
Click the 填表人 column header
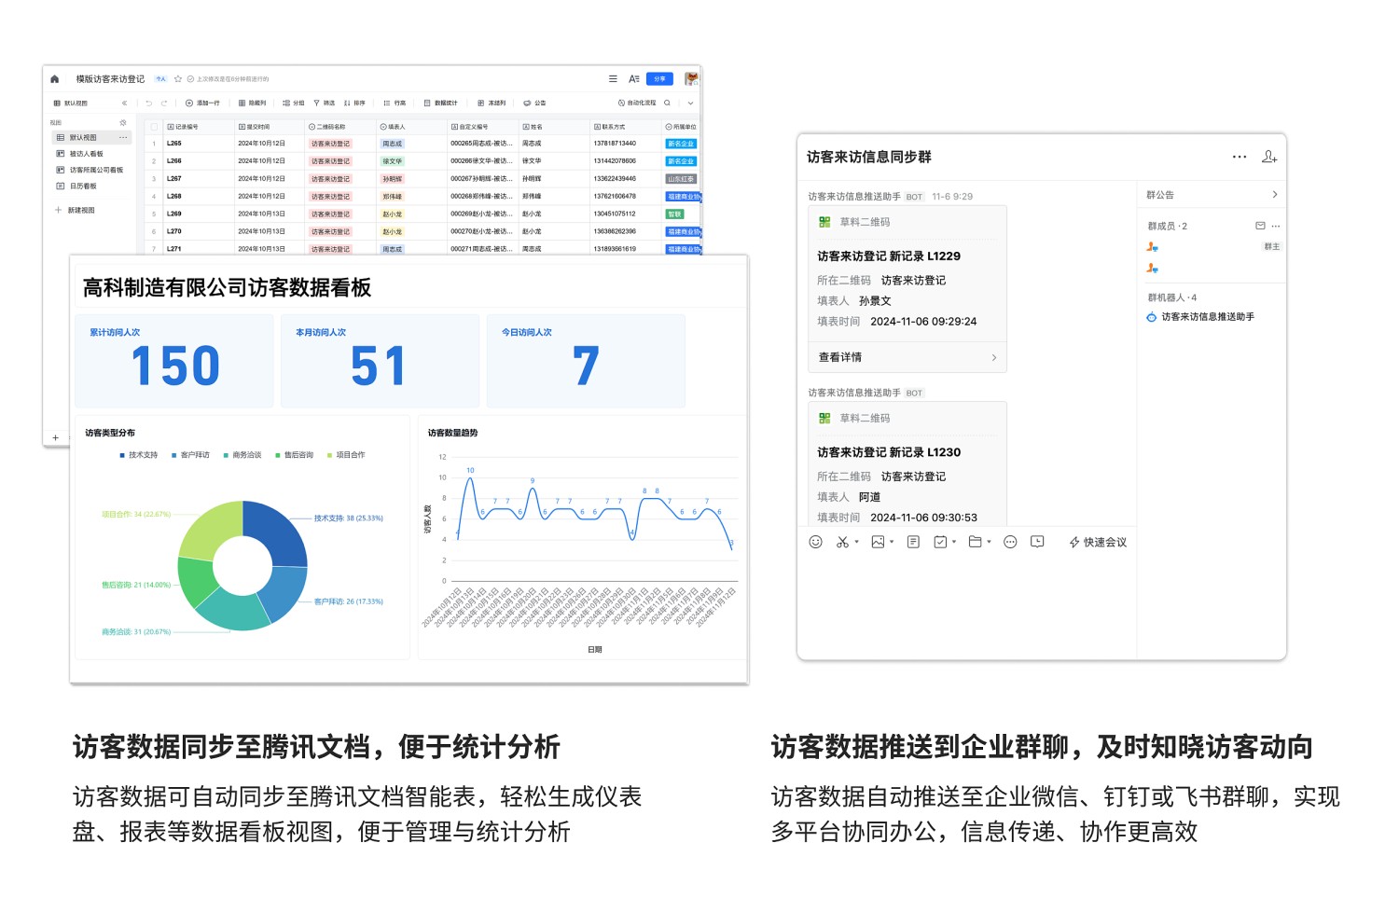pos(412,127)
